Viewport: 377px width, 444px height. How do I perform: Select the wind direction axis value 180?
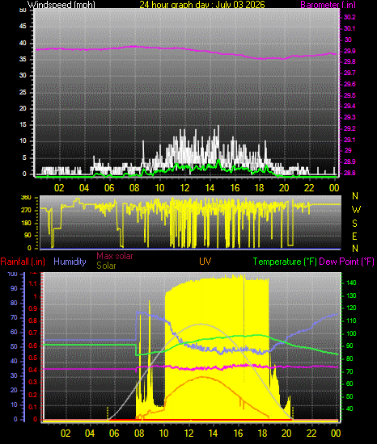(x=26, y=223)
